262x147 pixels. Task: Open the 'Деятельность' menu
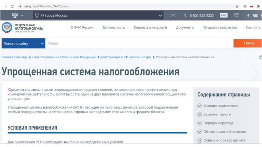tap(114, 27)
